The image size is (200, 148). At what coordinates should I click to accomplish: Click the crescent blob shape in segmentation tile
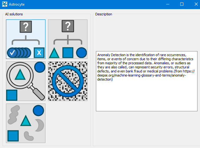click(39, 125)
